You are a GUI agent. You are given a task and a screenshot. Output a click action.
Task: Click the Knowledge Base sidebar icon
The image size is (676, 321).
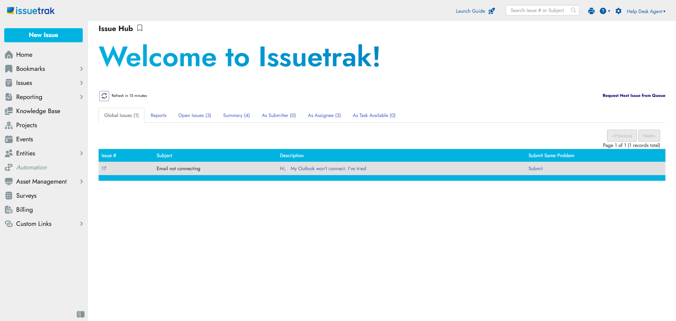(9, 111)
